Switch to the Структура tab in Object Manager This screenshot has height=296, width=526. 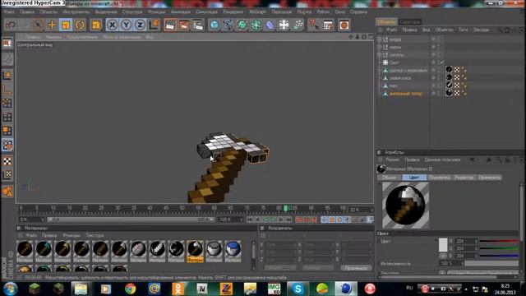point(410,22)
